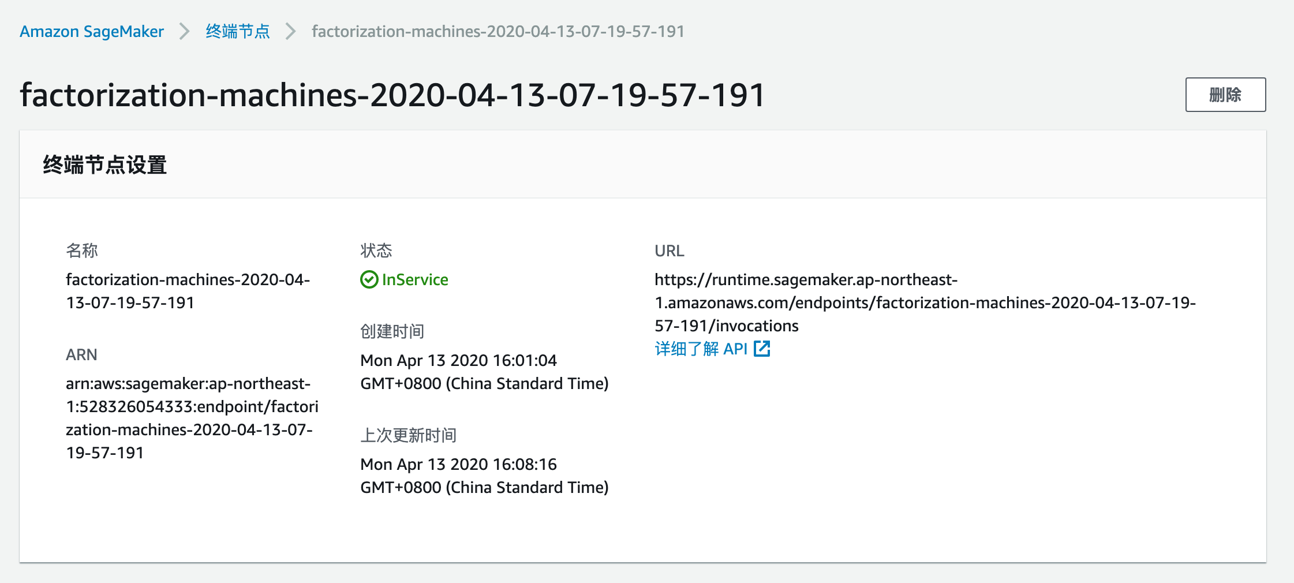This screenshot has width=1294, height=583.
Task: Click the 创建时间 field label
Action: (x=392, y=331)
